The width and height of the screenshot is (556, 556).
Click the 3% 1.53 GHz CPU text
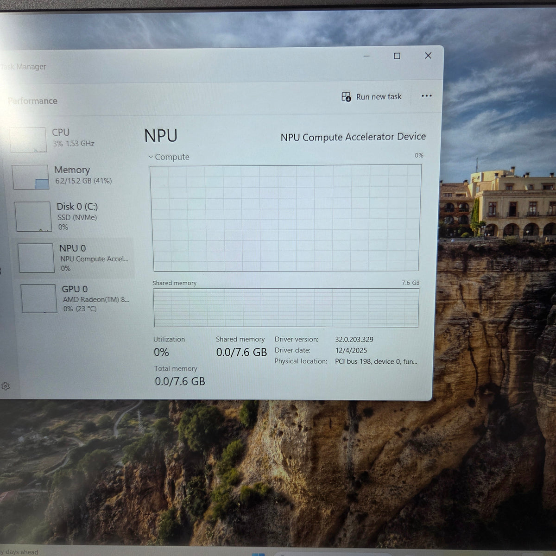click(x=73, y=144)
